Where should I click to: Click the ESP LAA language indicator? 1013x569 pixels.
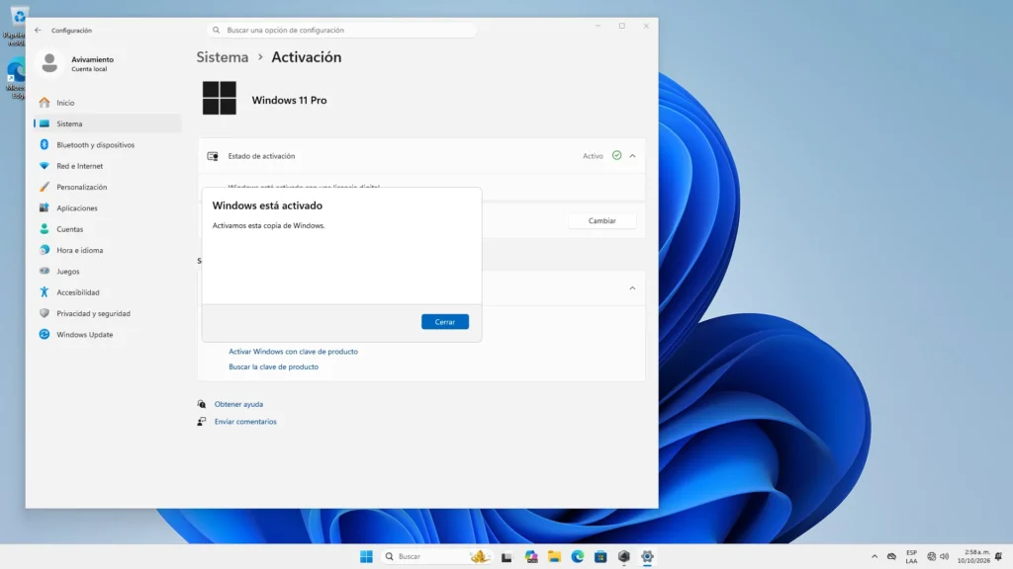pyautogui.click(x=911, y=556)
